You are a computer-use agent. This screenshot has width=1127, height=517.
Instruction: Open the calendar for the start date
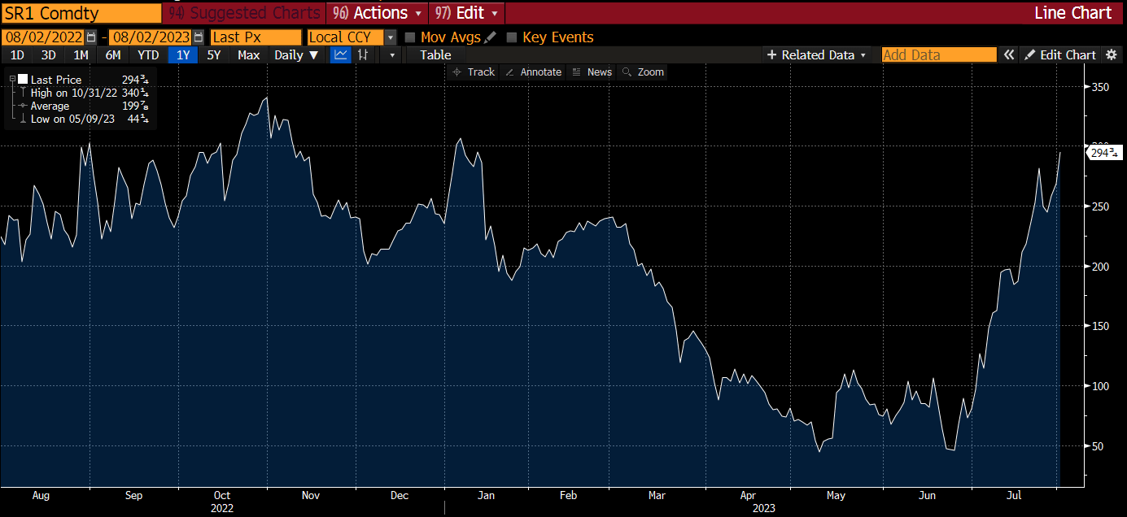click(x=92, y=37)
